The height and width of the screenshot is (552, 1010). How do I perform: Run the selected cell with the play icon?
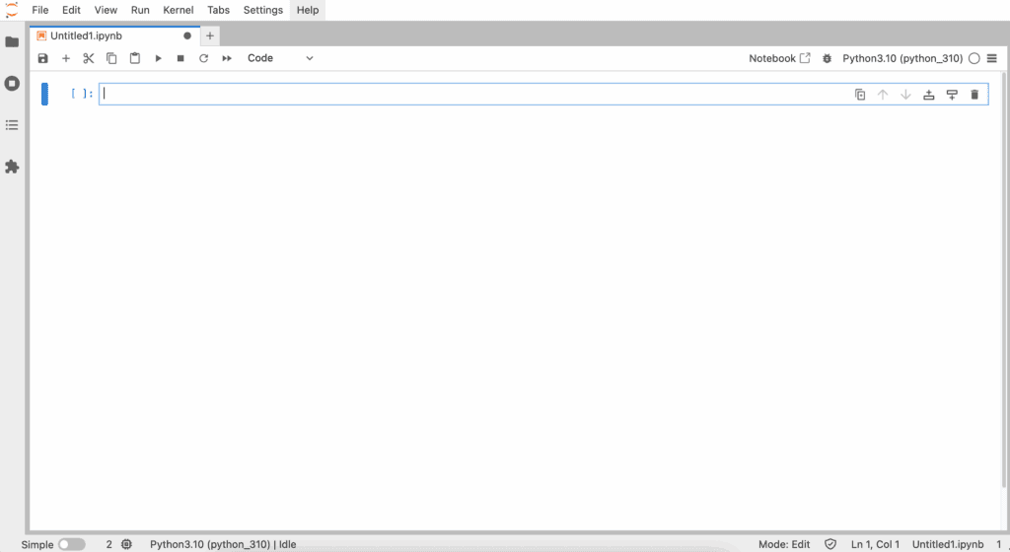(x=158, y=59)
